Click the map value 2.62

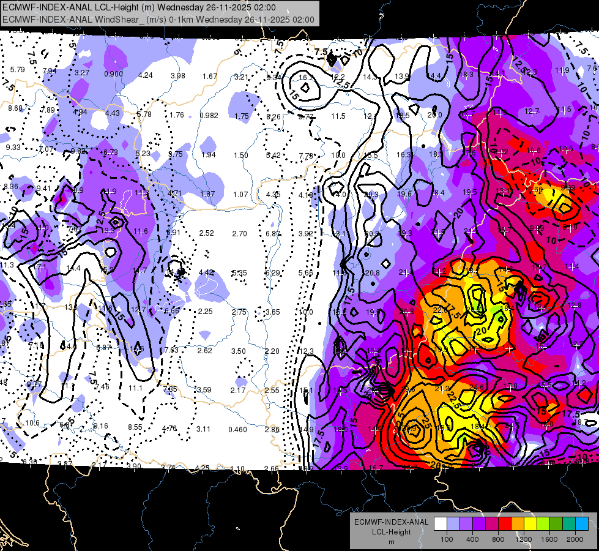pyautogui.click(x=205, y=350)
